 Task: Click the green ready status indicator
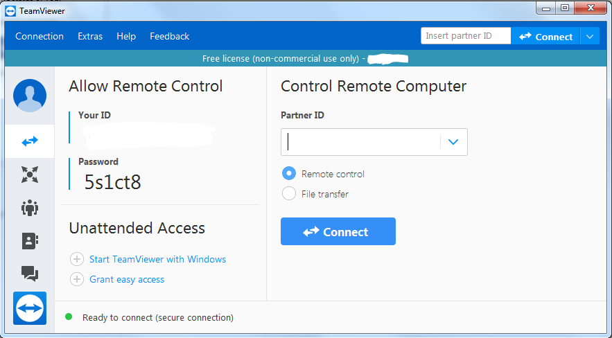pos(69,317)
